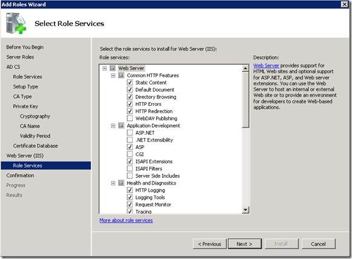Screen dimensions: 352x259
Task: Collapse Common HTTP Features node
Action: [113, 76]
